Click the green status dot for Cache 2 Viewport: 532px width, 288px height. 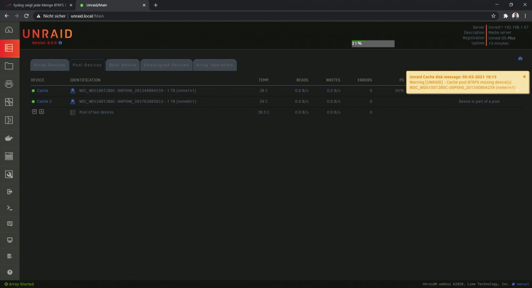[x=33, y=102]
